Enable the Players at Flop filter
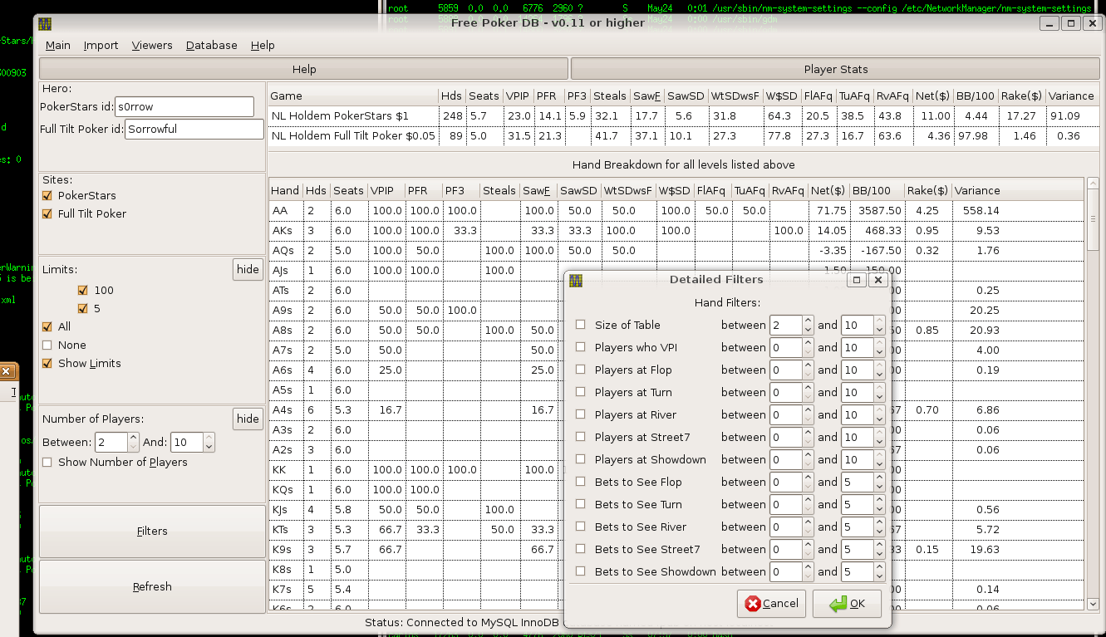1106x637 pixels. tap(580, 370)
